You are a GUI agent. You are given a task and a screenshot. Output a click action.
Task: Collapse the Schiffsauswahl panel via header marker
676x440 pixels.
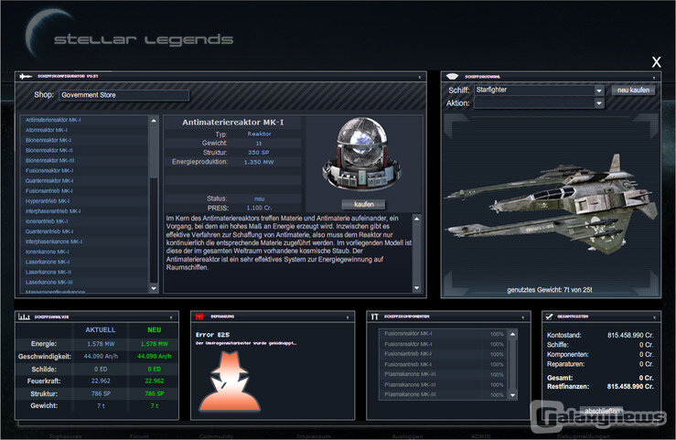(653, 78)
